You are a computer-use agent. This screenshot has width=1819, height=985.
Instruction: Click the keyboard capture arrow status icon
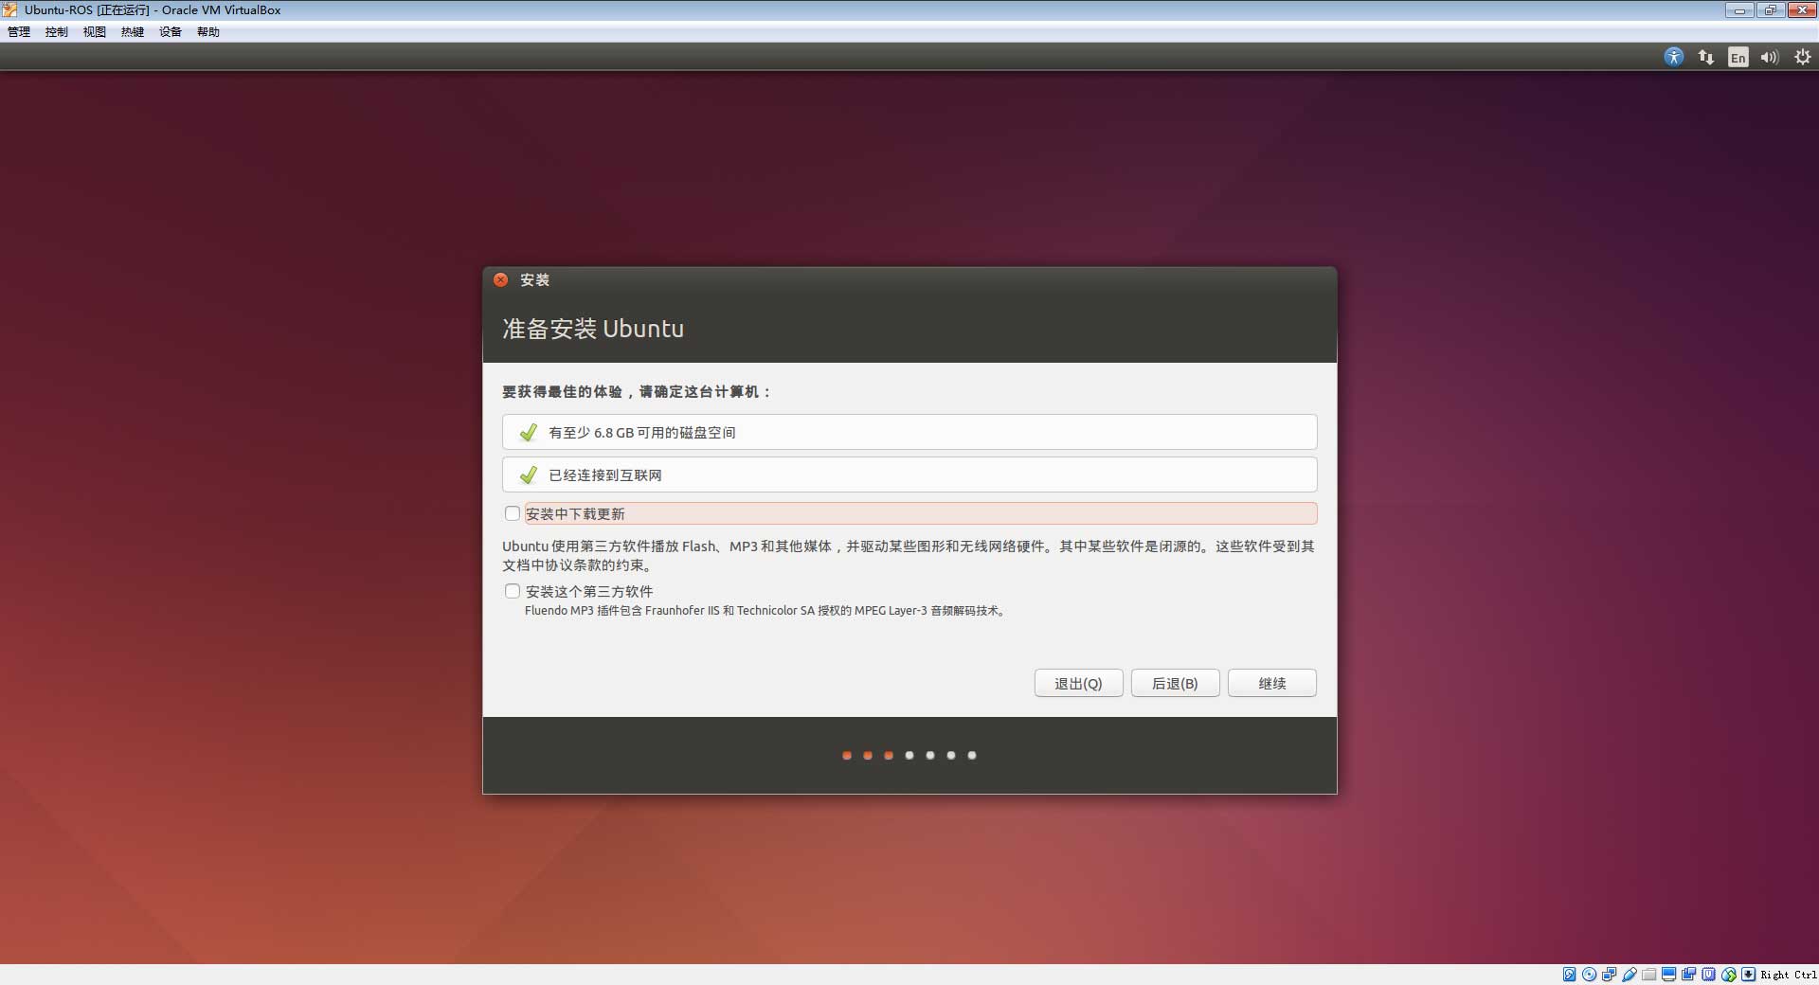[x=1749, y=975]
